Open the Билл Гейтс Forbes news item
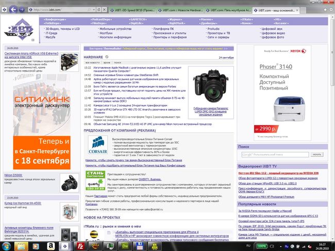This screenshot has width=335, height=251. (135, 86)
